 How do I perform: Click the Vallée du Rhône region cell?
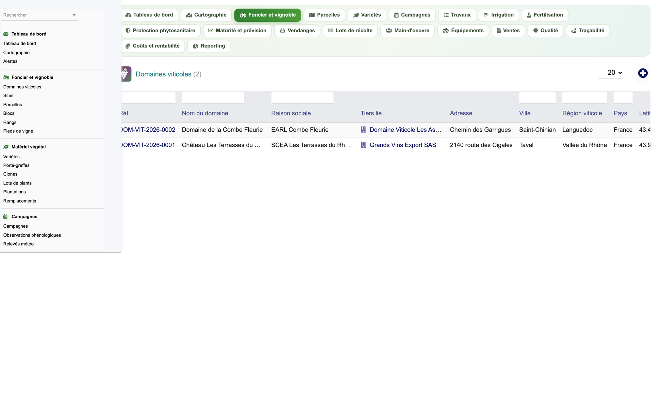585,145
